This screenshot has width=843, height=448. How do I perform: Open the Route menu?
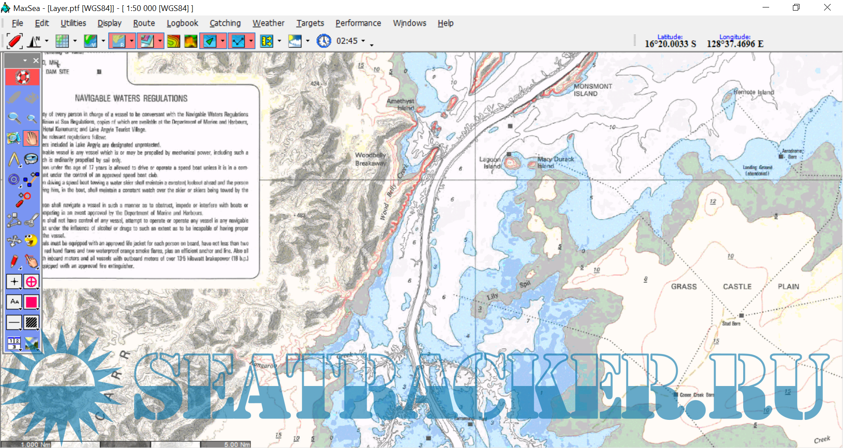click(x=144, y=23)
